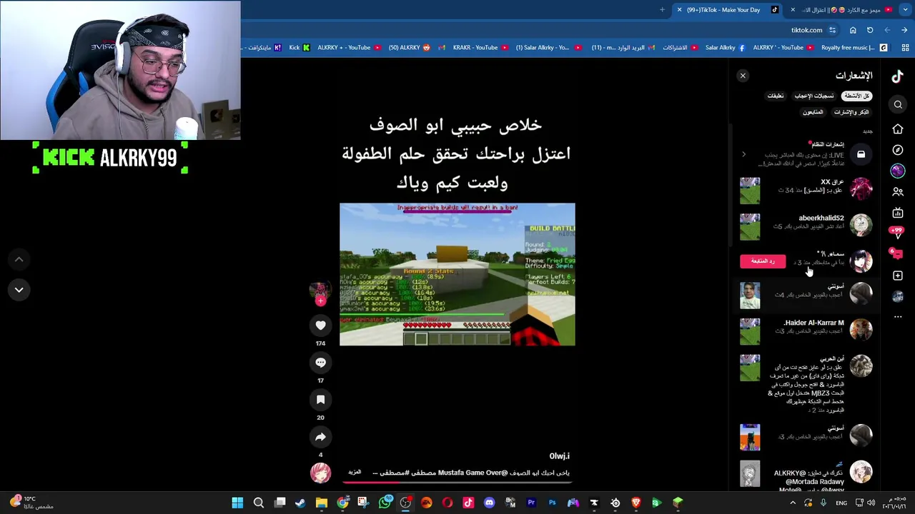Close the TikTok browser tab
This screenshot has height=514, width=915.
[x=679, y=10]
